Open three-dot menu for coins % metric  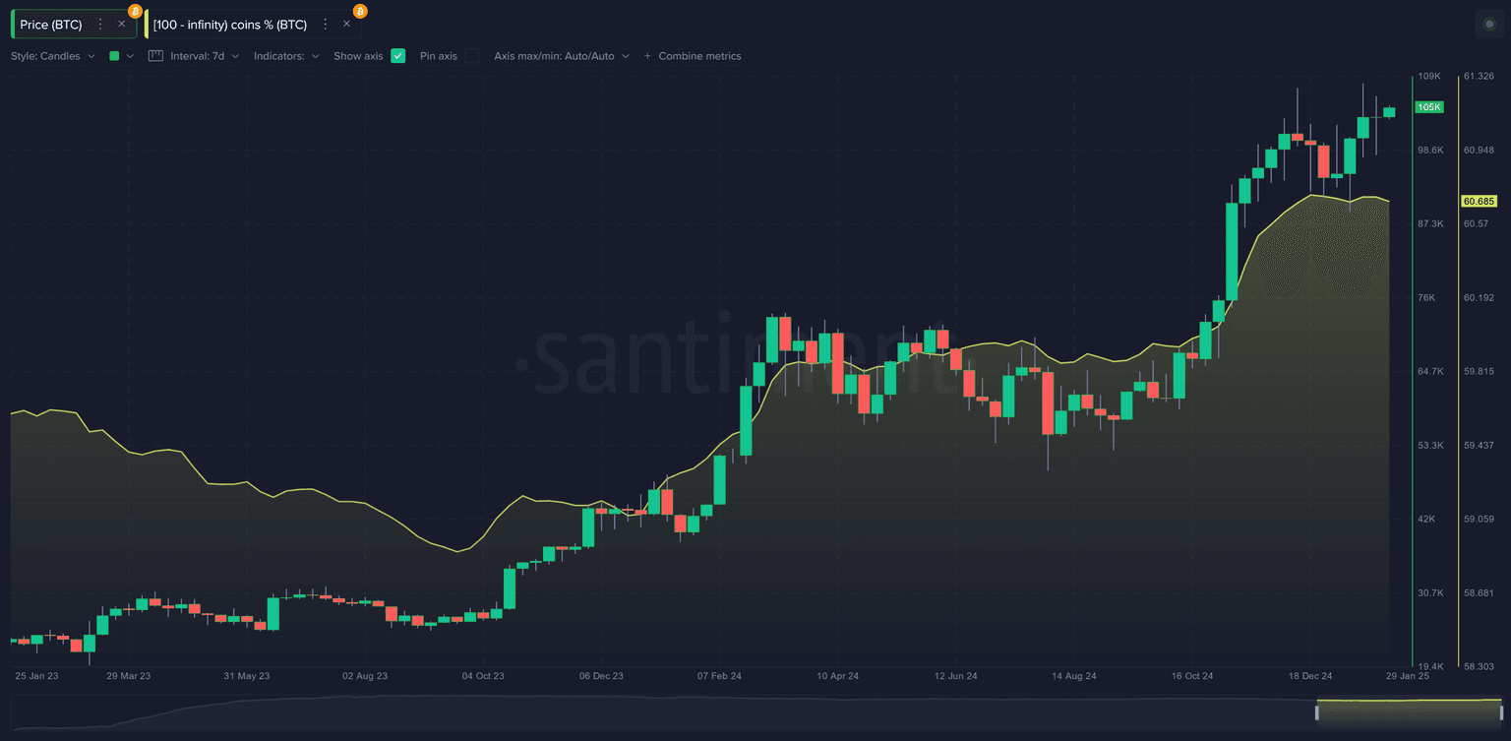click(325, 24)
